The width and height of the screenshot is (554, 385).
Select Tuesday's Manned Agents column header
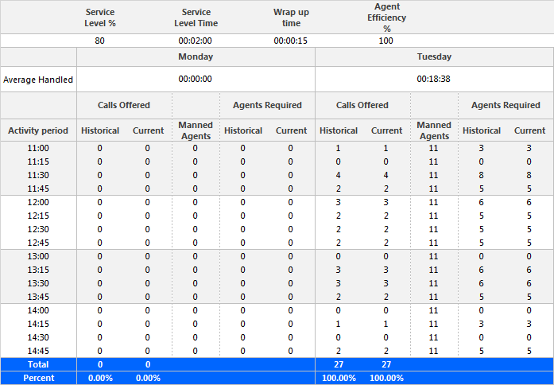pos(434,130)
